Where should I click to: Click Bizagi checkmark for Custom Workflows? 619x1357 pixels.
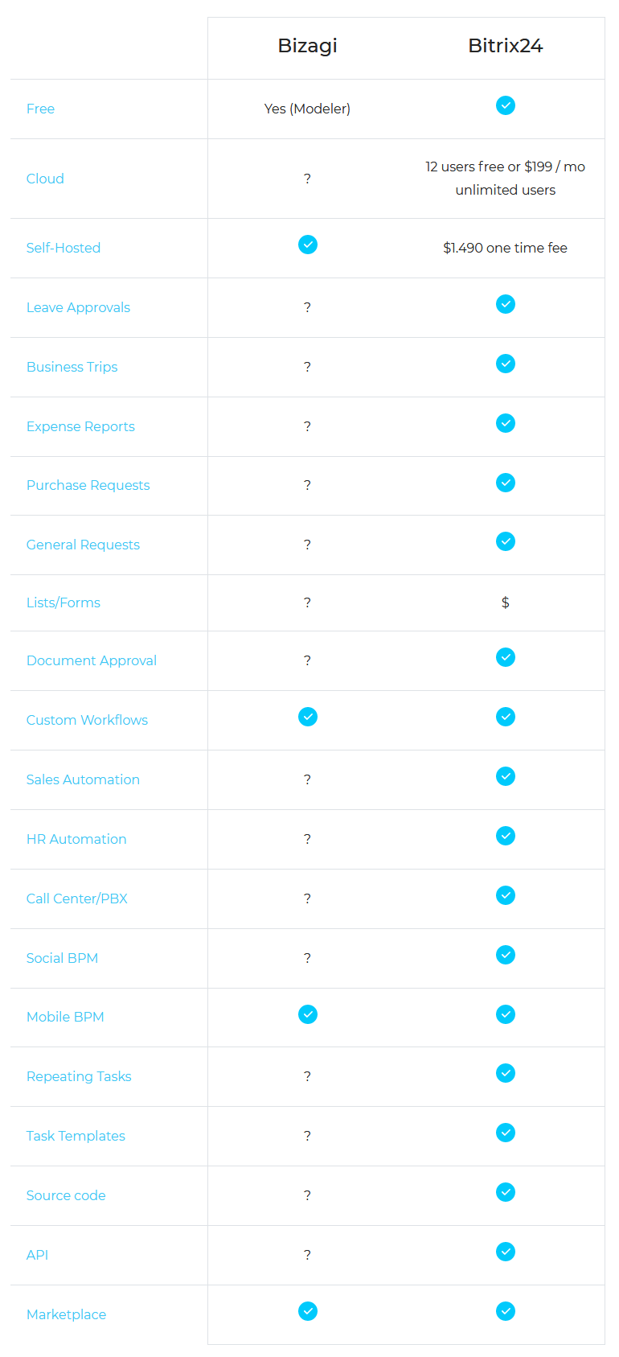tap(308, 717)
